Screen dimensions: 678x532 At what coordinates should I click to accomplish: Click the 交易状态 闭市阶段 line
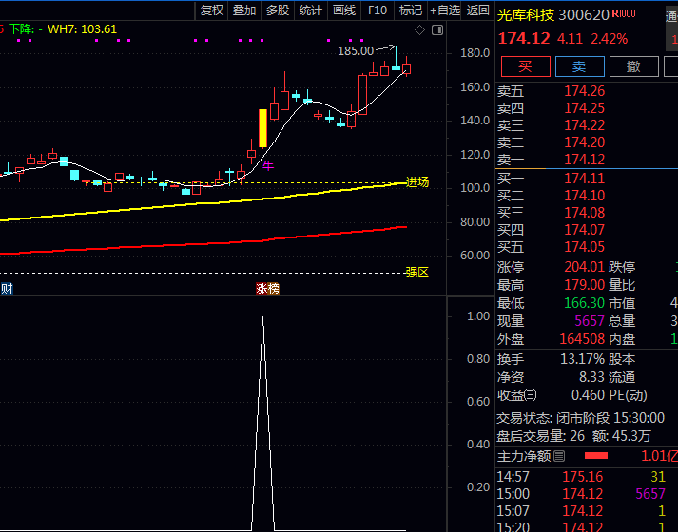(x=580, y=418)
